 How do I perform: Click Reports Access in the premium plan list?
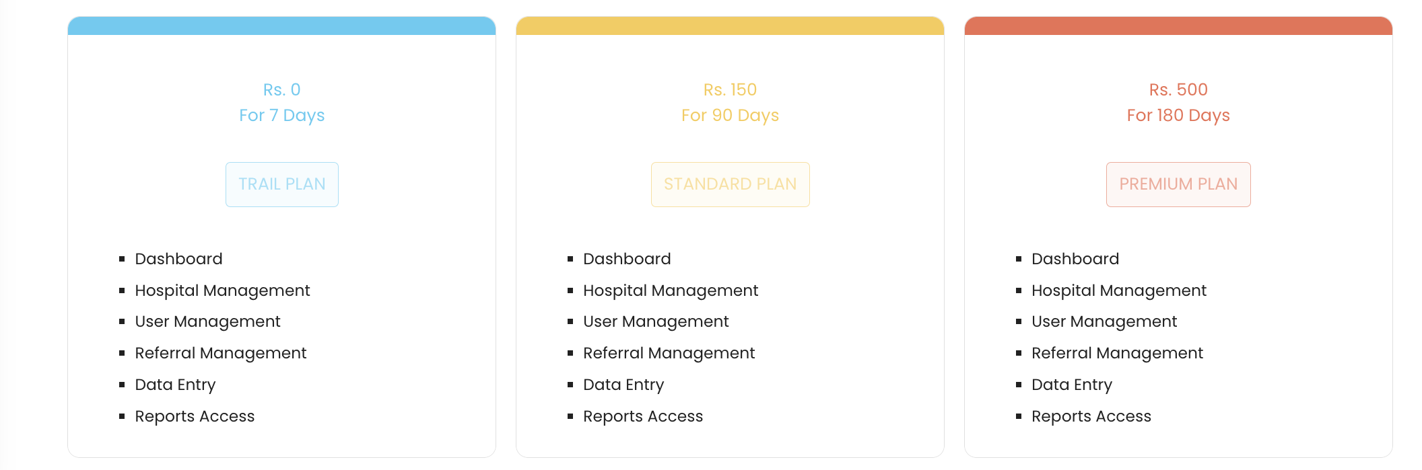click(x=1091, y=416)
